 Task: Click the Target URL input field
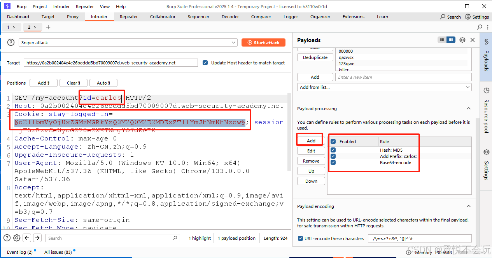[x=111, y=63]
